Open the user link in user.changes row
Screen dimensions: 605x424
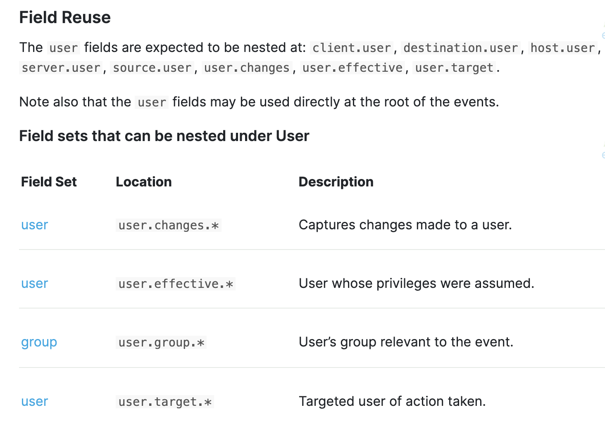click(34, 225)
